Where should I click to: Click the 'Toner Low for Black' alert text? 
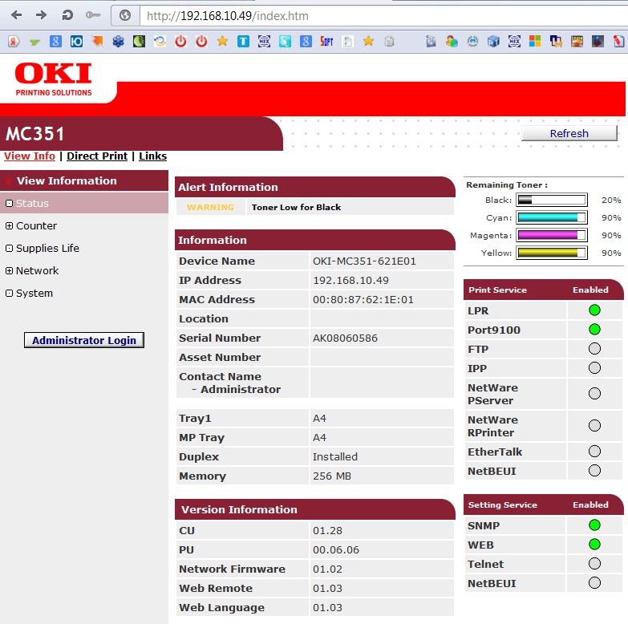(x=297, y=207)
